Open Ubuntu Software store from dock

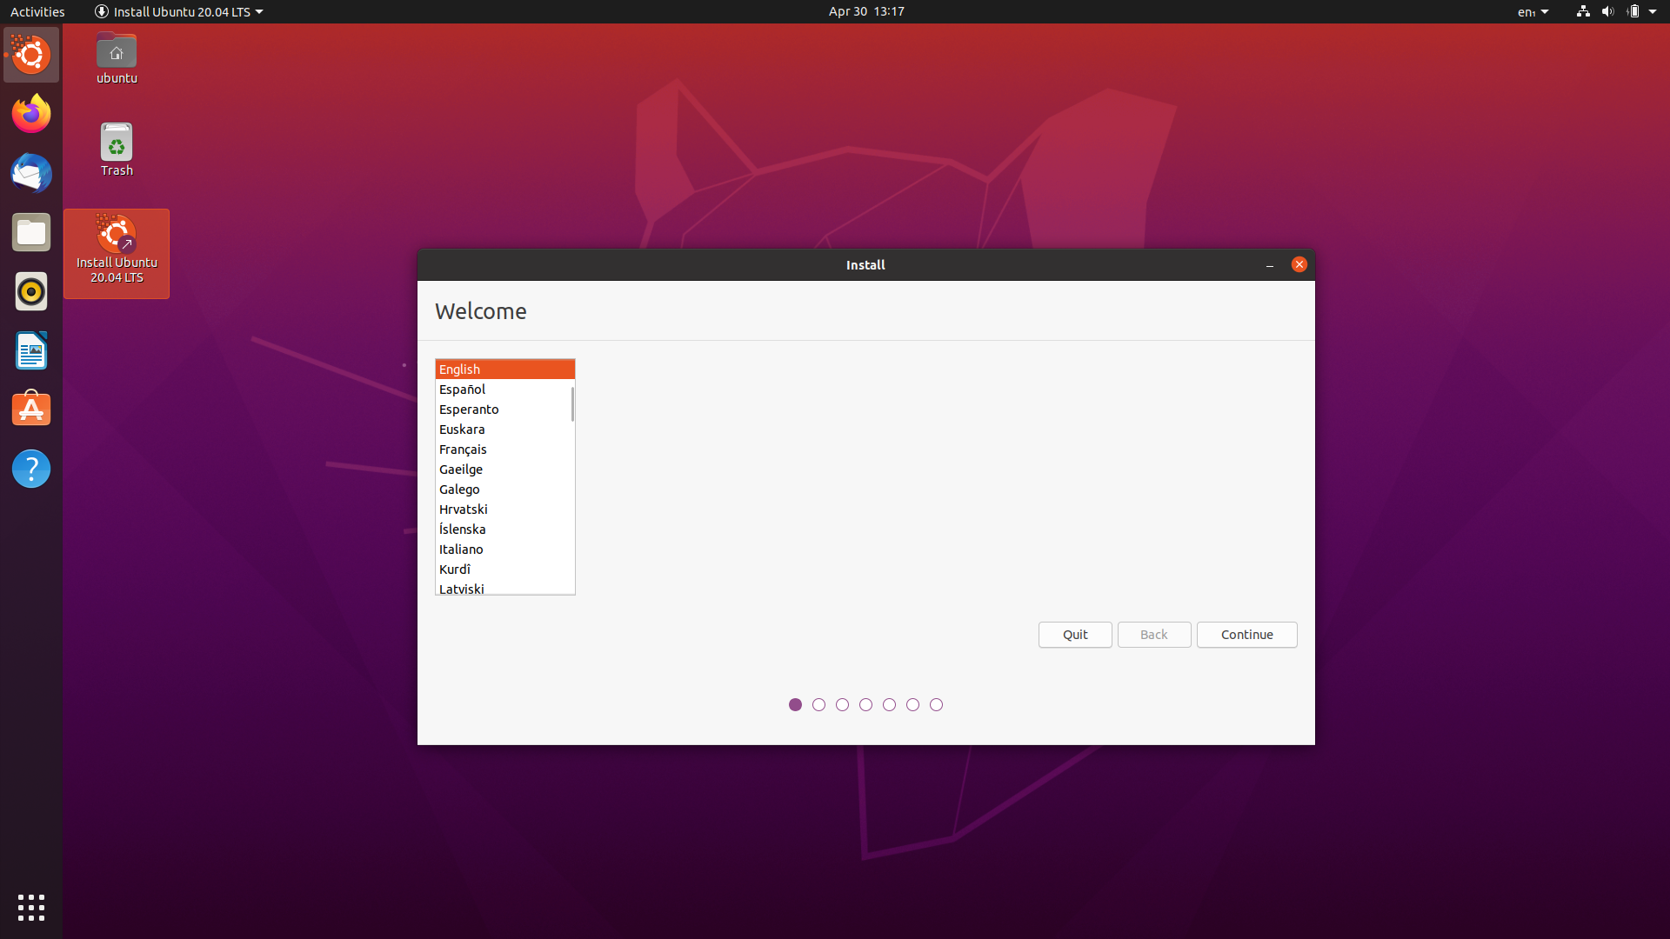click(x=31, y=410)
